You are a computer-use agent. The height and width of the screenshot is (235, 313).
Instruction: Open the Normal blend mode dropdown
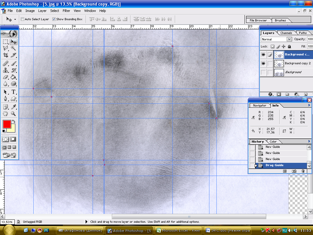[289, 39]
